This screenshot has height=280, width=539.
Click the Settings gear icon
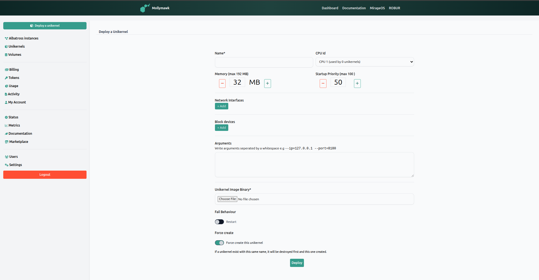(x=6, y=165)
